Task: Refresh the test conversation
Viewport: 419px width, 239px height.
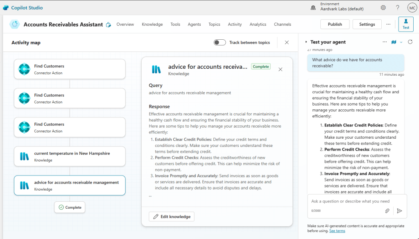Action: point(410,42)
